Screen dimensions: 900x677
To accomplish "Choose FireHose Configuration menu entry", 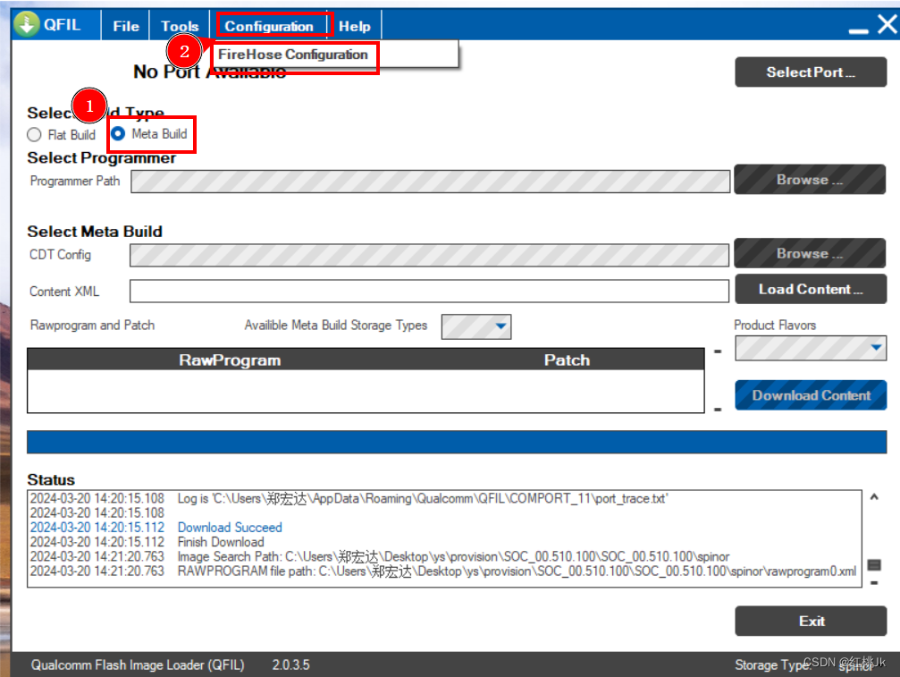I will coord(293,55).
